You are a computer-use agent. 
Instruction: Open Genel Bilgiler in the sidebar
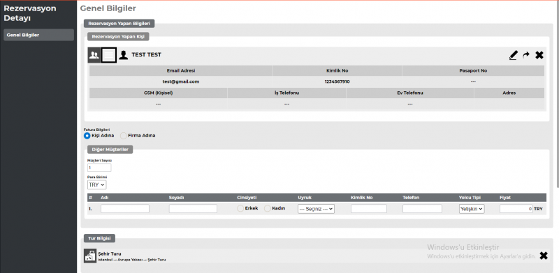click(x=39, y=35)
